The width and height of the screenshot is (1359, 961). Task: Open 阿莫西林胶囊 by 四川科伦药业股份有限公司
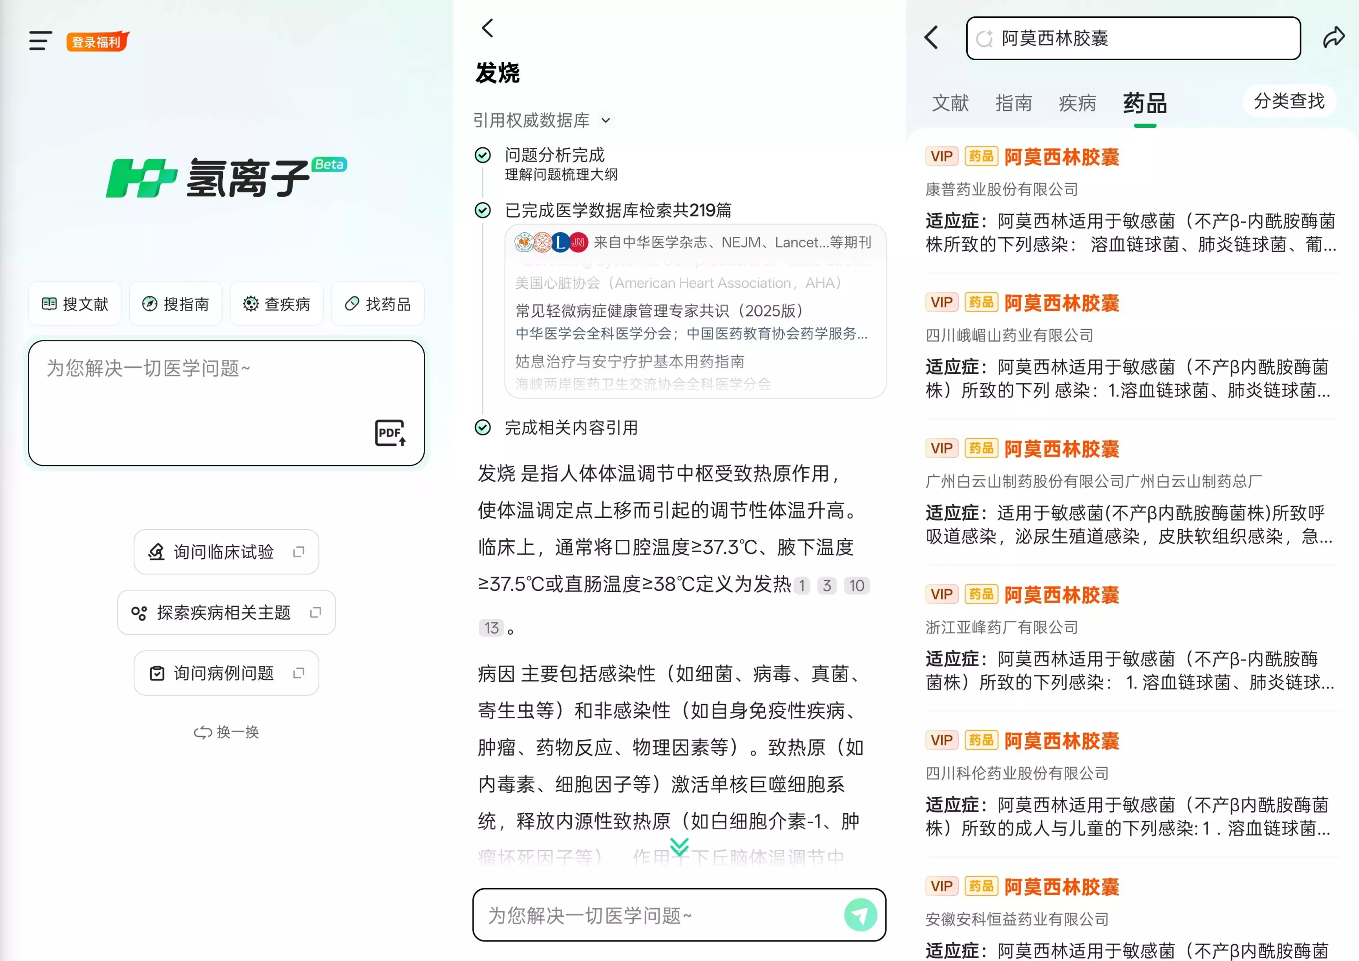[1132, 785]
